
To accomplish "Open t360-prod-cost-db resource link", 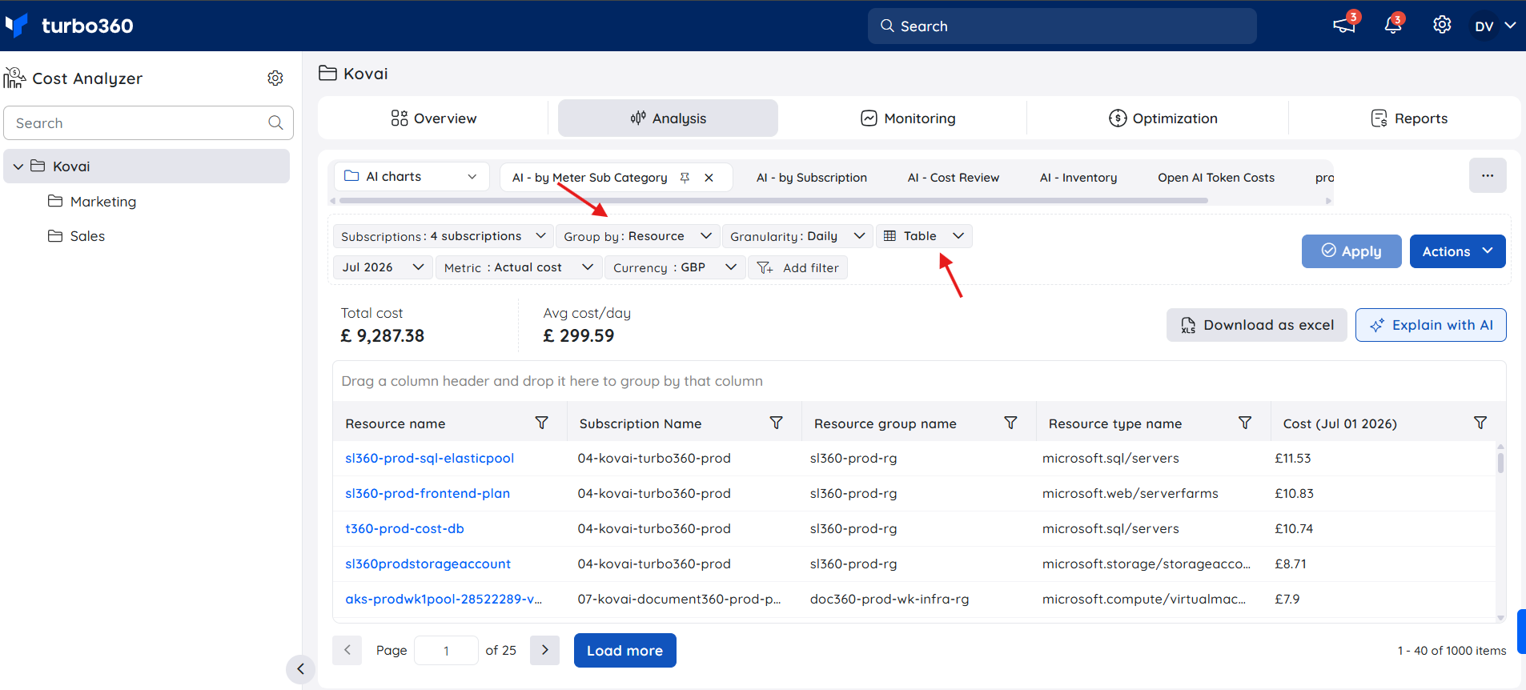I will [404, 528].
